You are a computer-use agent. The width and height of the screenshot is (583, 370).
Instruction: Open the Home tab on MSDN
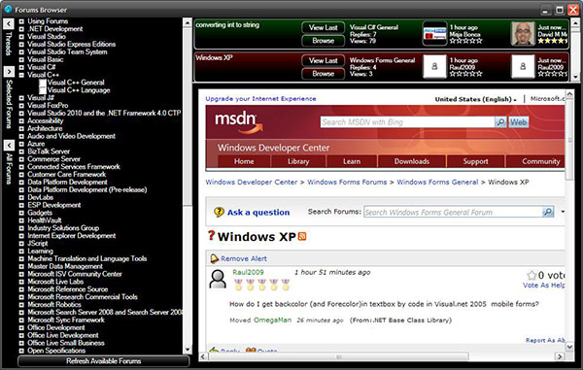[x=244, y=161]
